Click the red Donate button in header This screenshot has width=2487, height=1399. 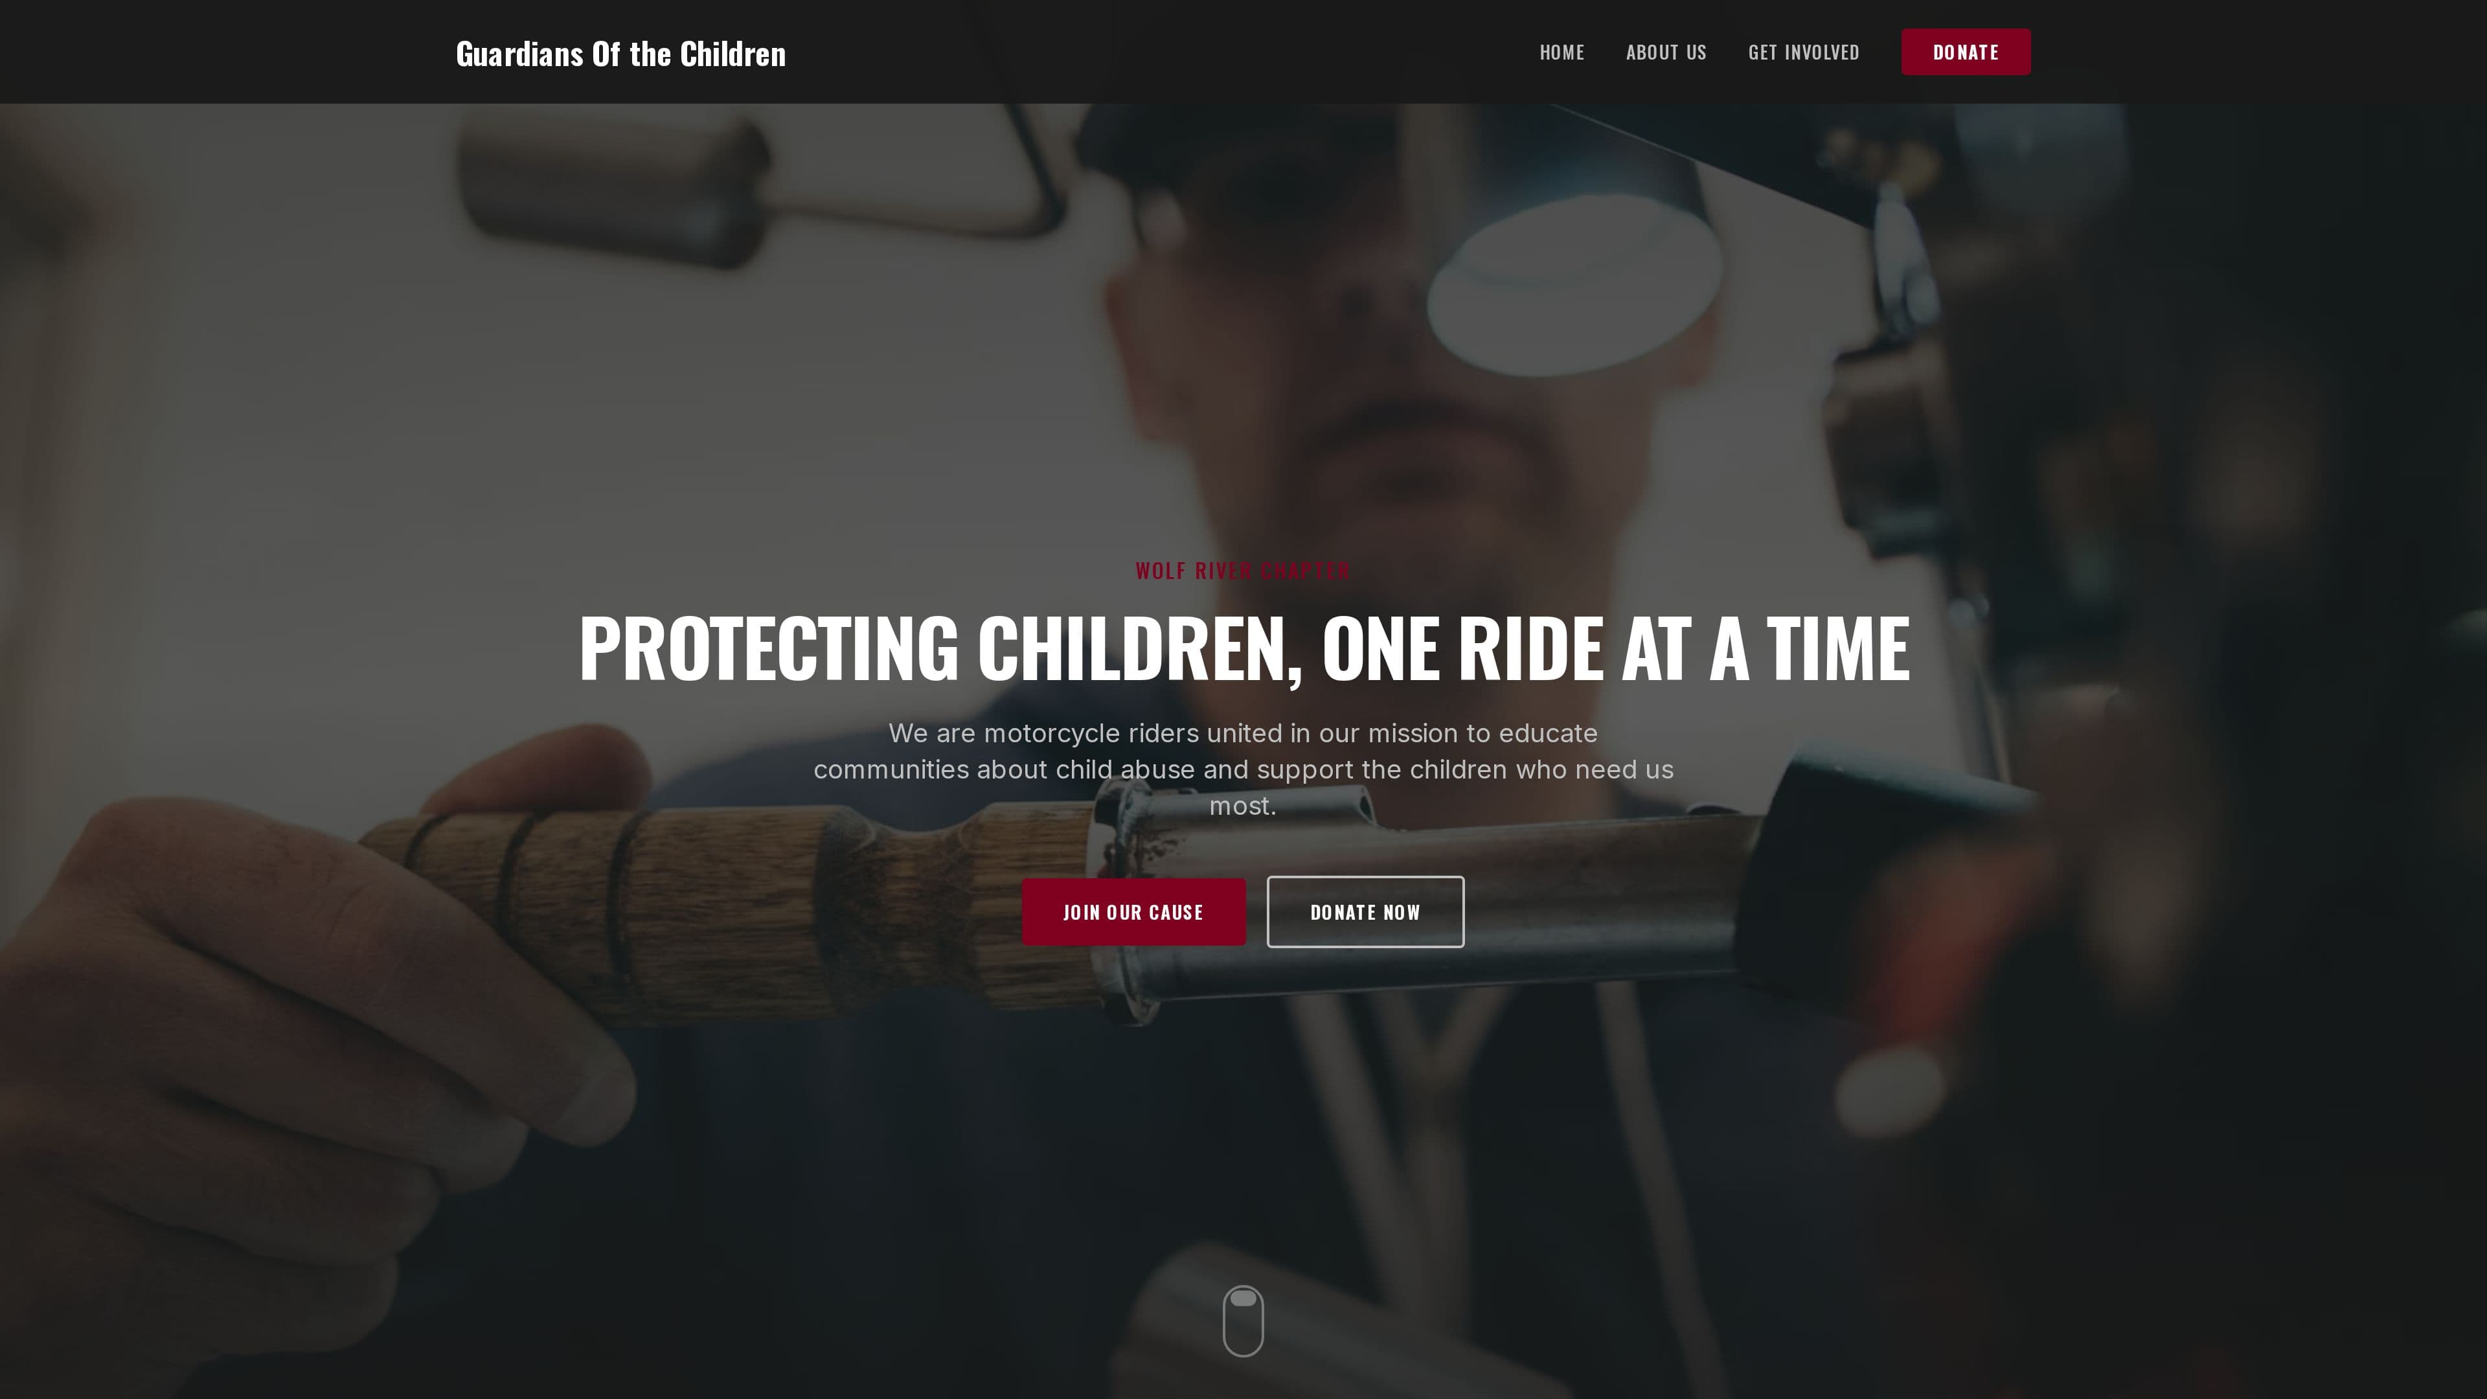1966,52
